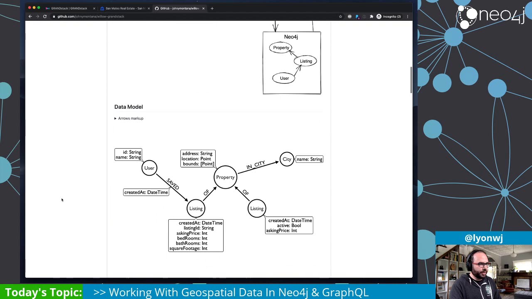Open the Extensions puzzle piece menu
Image resolution: width=532 pixels, height=299 pixels.
click(372, 17)
